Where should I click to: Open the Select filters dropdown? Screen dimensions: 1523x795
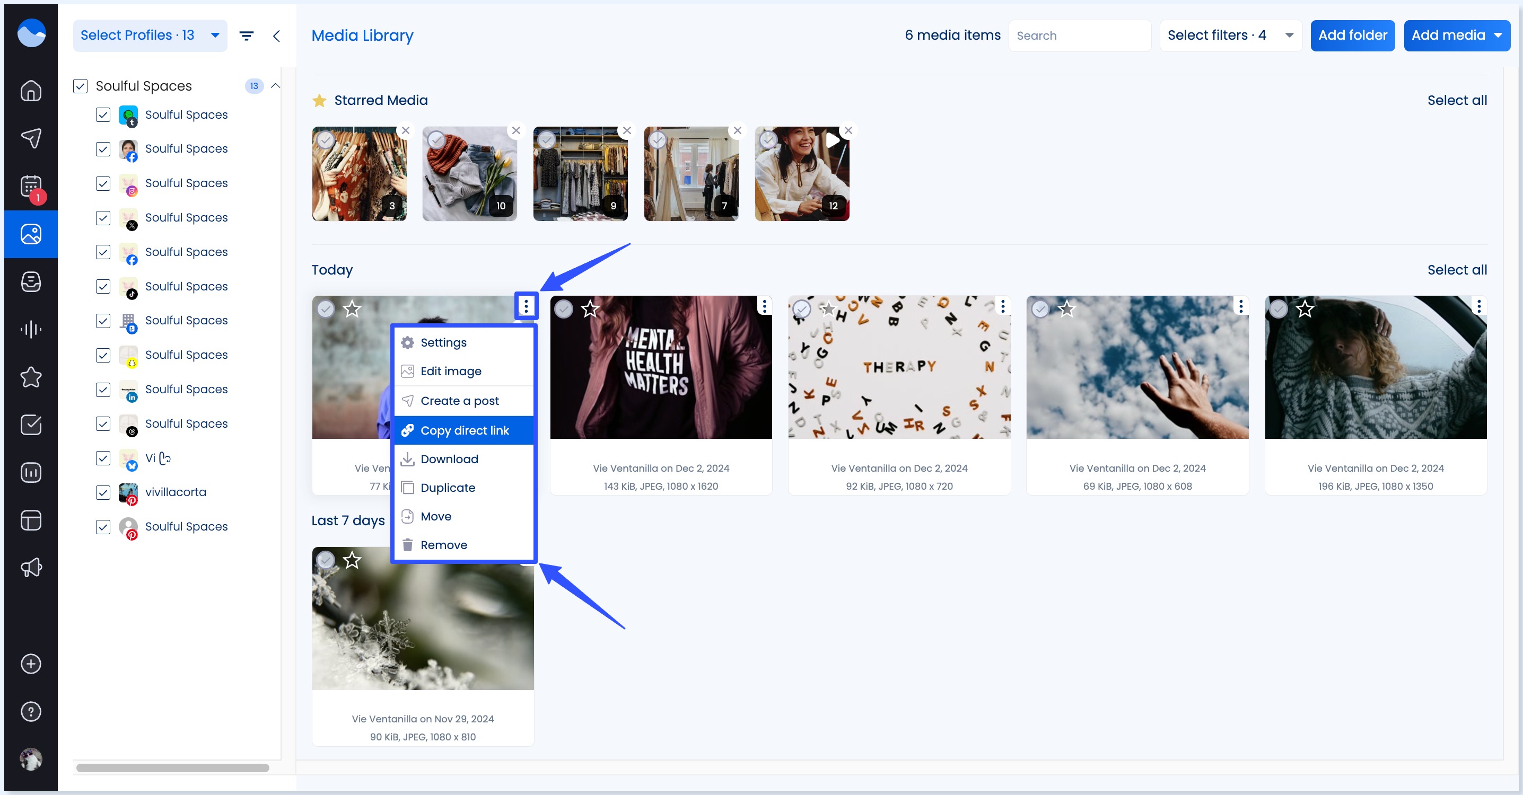(x=1230, y=36)
